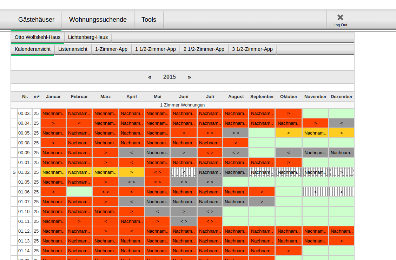Click the striped arrow cell in Dezember row 01.06
This screenshot has height=260, width=396.
[x=341, y=192]
